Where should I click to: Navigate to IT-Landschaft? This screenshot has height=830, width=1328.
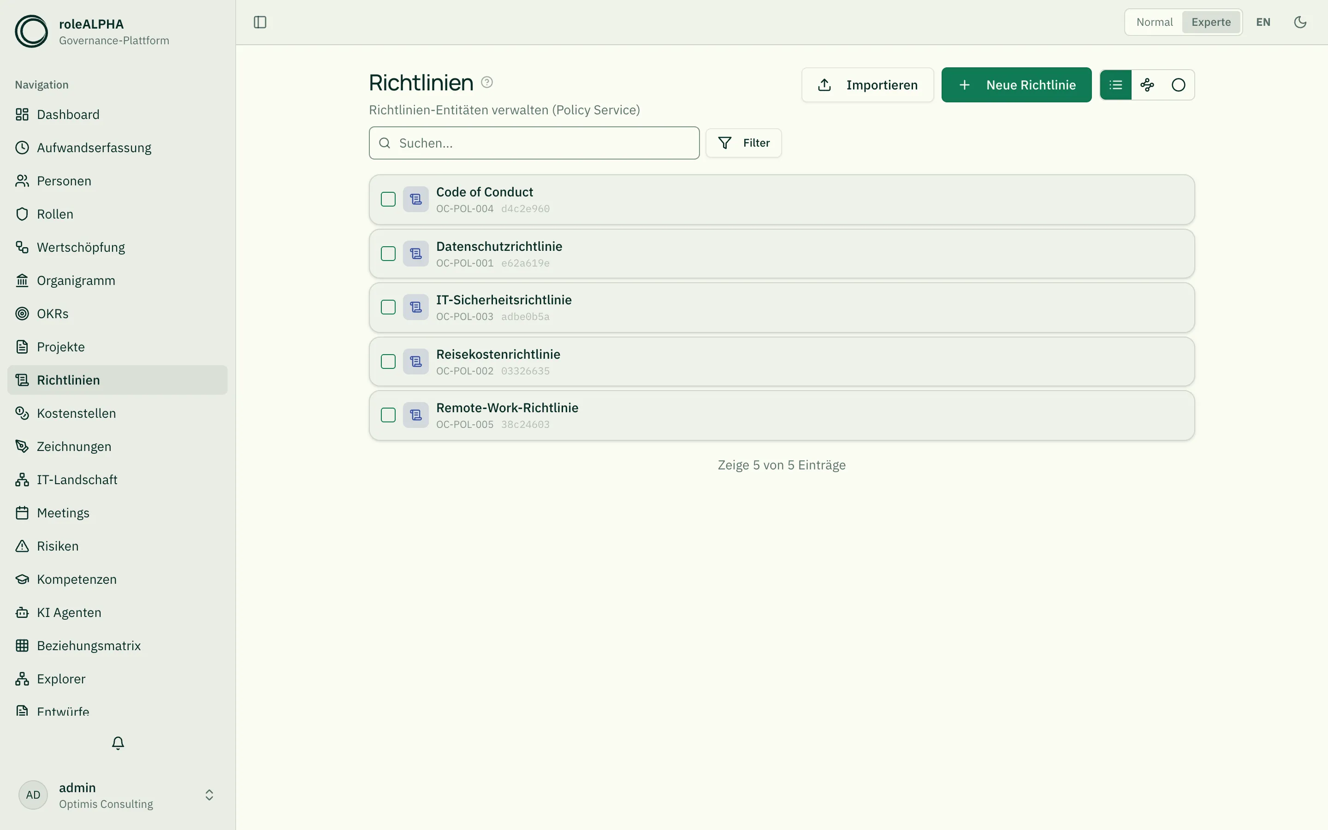coord(118,480)
